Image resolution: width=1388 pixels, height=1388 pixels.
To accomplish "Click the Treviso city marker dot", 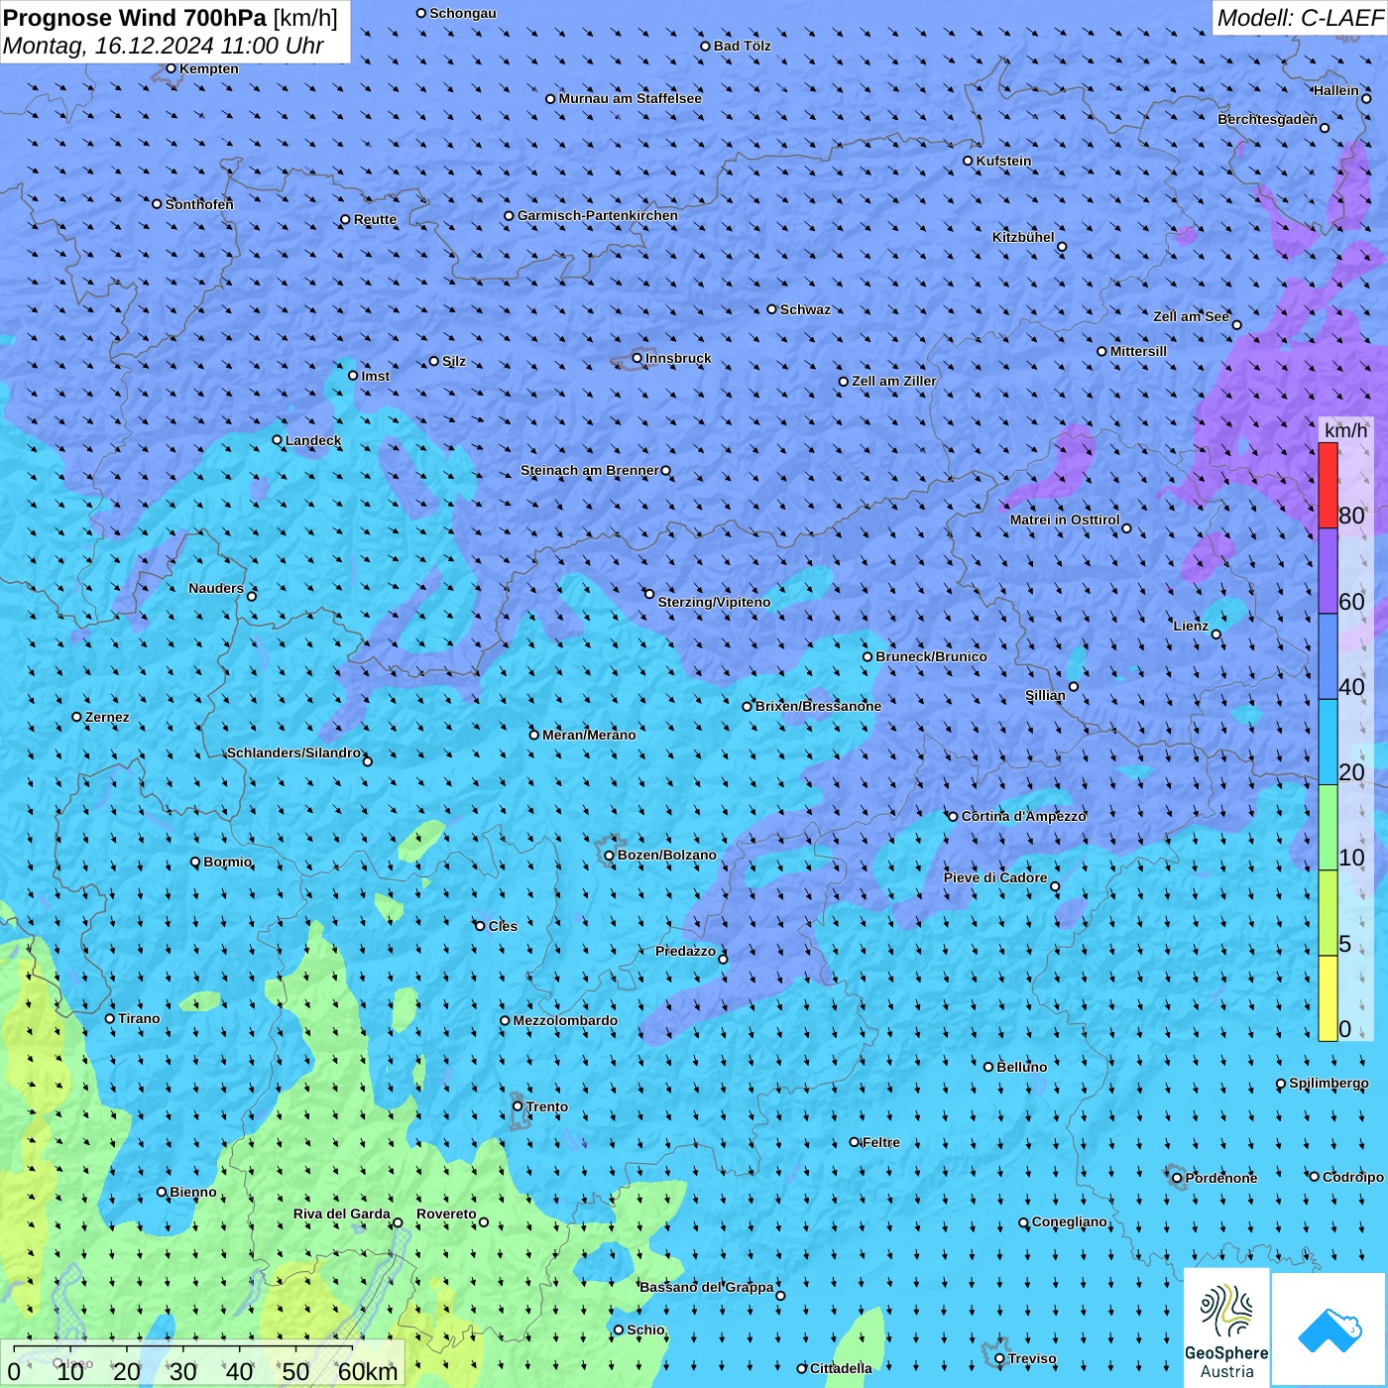I will [x=999, y=1358].
